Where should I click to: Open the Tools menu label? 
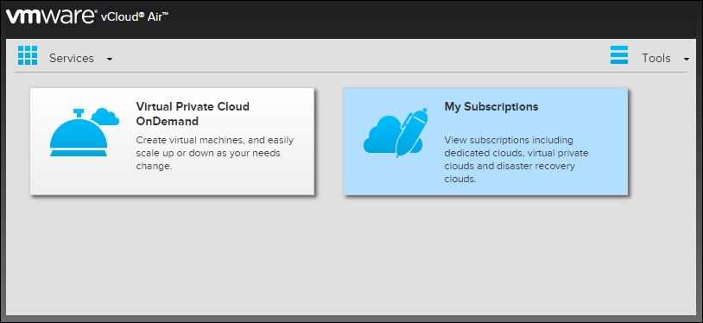(655, 59)
